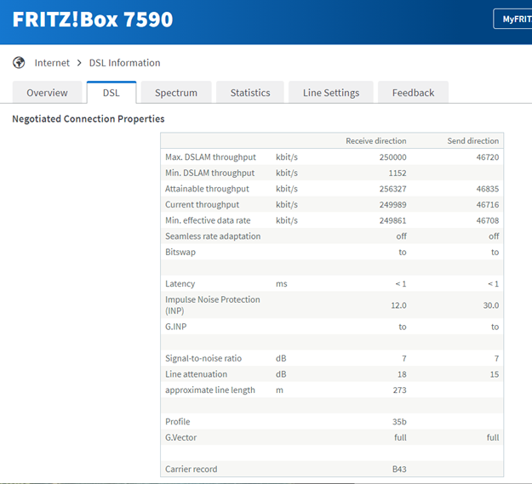Select the Min. effective data rate label
The image size is (532, 484).
[x=208, y=220]
